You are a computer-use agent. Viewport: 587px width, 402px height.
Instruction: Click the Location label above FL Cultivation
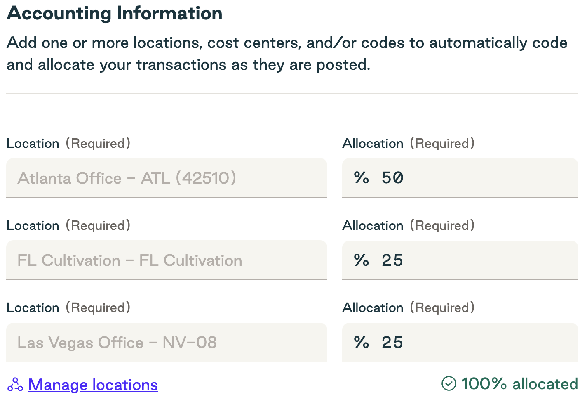point(33,225)
